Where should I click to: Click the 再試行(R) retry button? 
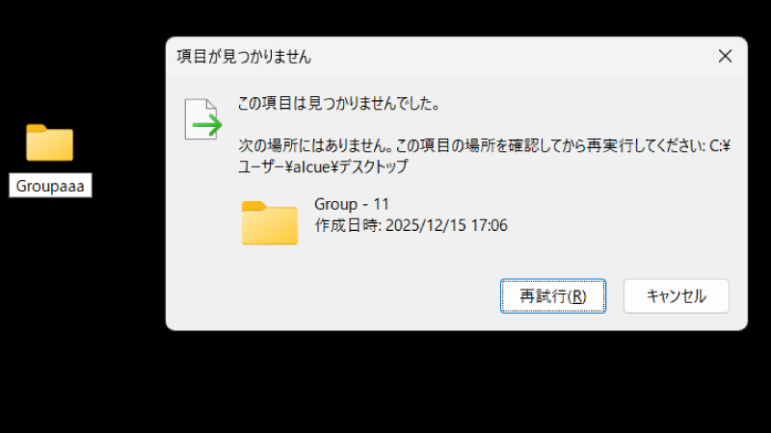(553, 296)
